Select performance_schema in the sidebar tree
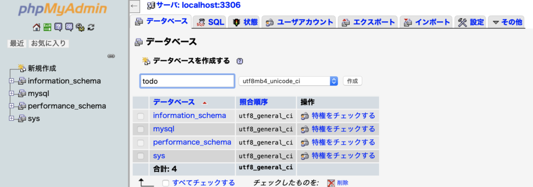533x187 pixels. (x=67, y=106)
